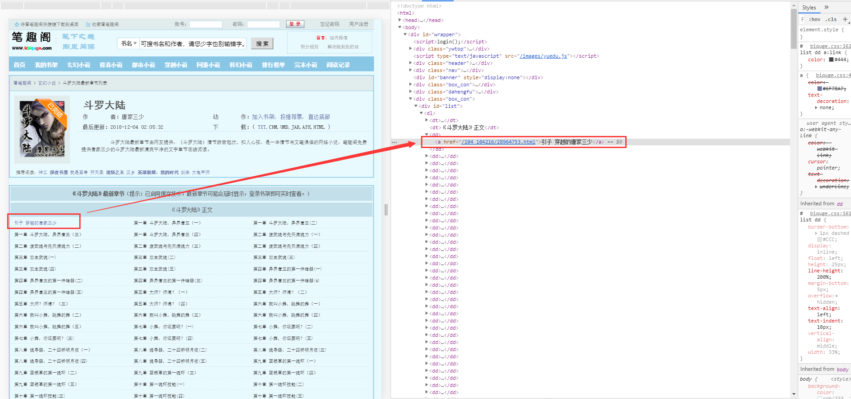Open 阅读记录 reading history
This screenshot has height=399, width=851.
pos(338,65)
